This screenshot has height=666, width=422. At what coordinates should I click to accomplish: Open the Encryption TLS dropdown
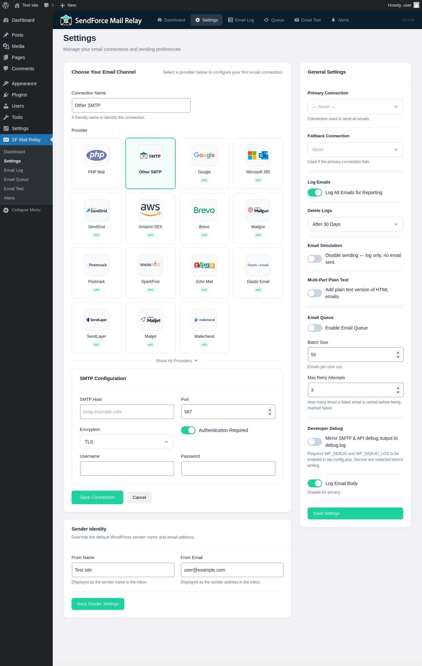tap(127, 442)
